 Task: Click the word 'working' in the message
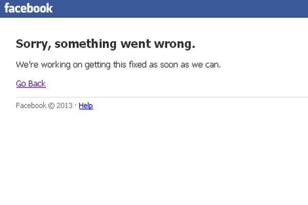[55, 65]
